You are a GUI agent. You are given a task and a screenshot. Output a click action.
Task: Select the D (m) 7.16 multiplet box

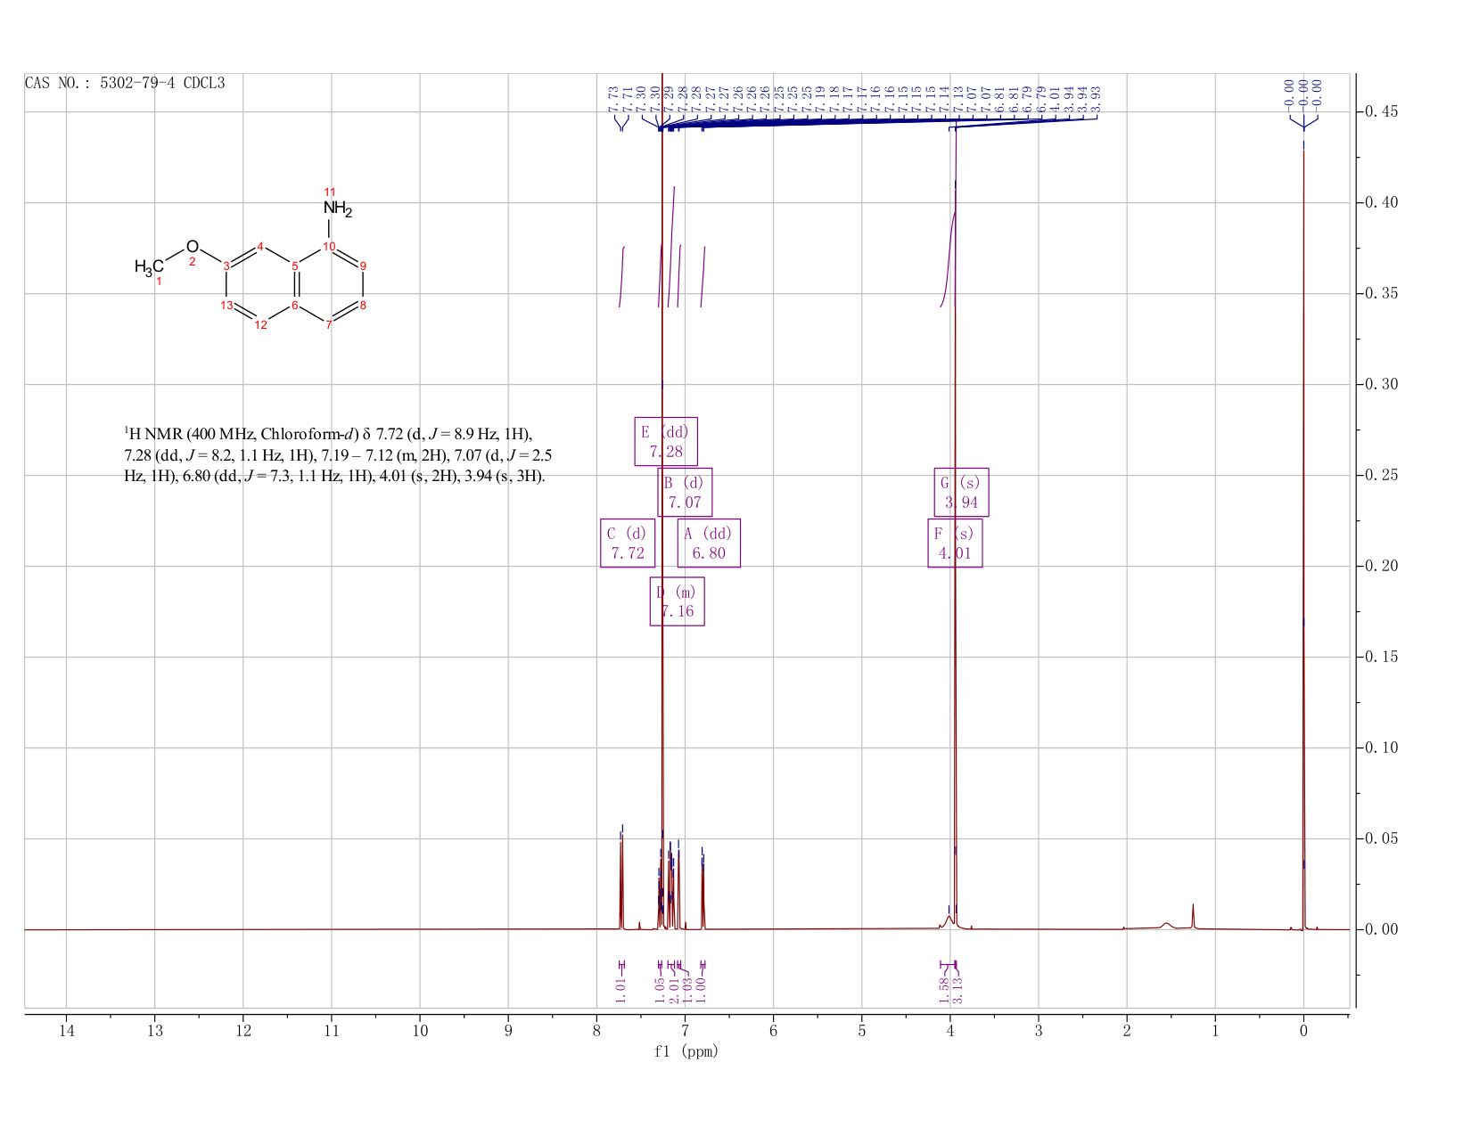678,601
